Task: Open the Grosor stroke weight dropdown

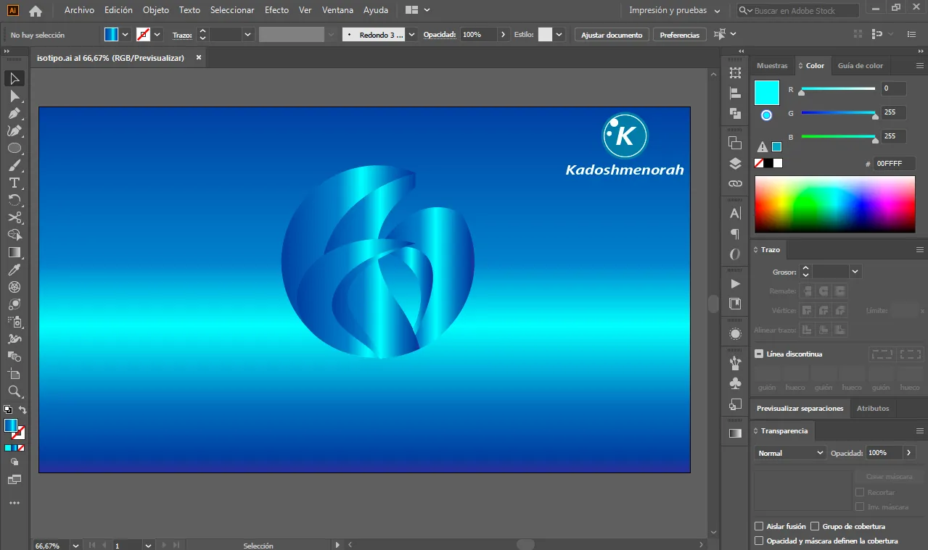Action: 855,272
